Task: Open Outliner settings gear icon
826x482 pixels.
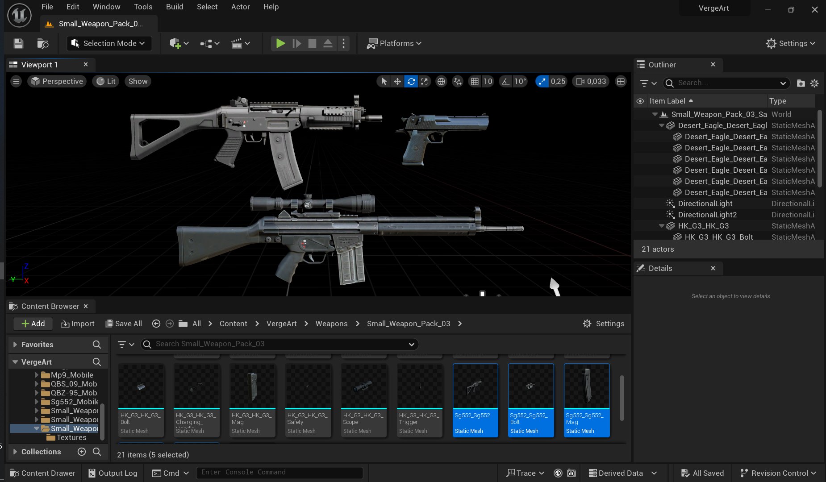Action: [814, 83]
